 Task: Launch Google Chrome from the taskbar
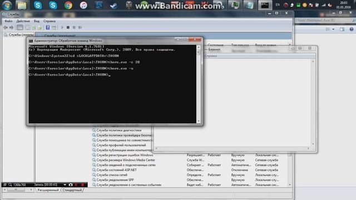coord(68,5)
